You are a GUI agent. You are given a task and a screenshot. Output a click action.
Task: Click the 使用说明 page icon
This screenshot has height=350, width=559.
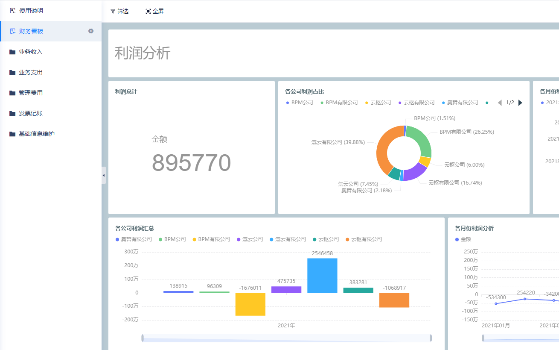tap(13, 11)
